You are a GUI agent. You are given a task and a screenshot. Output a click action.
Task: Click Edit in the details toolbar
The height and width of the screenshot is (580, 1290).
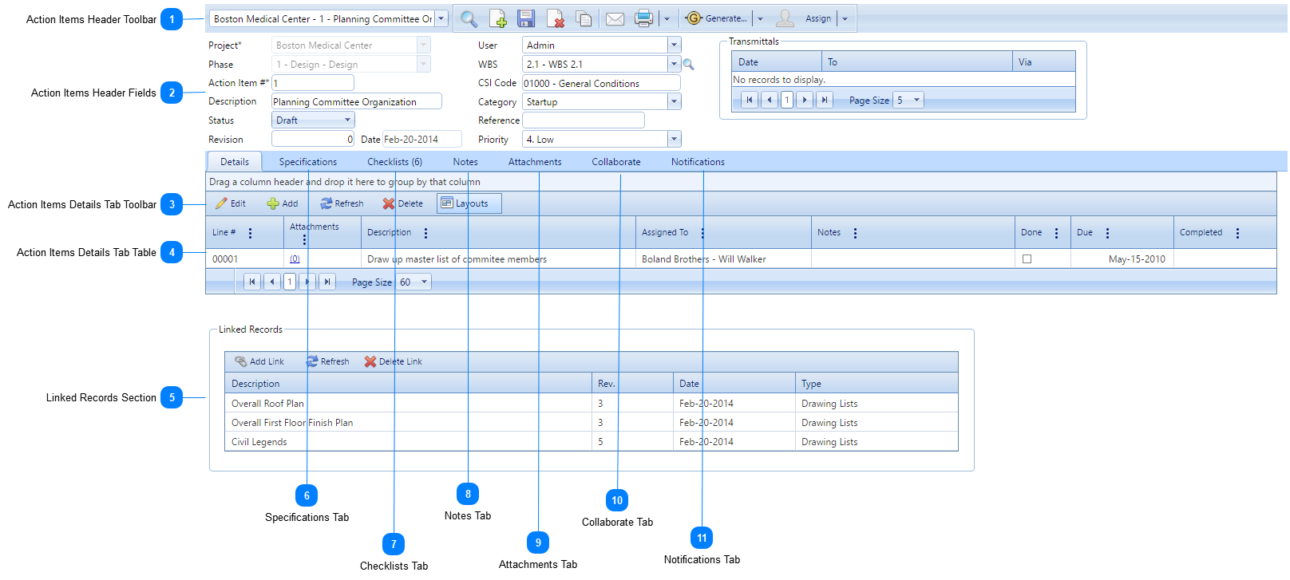click(x=231, y=203)
